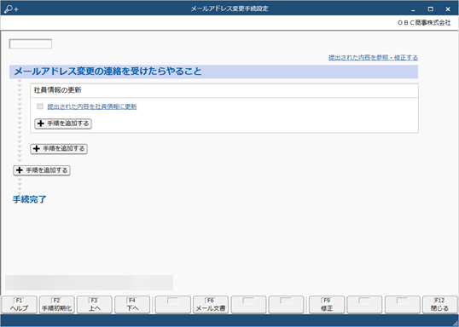Close the window with the X button
This screenshot has width=459, height=327.
pyautogui.click(x=448, y=9)
